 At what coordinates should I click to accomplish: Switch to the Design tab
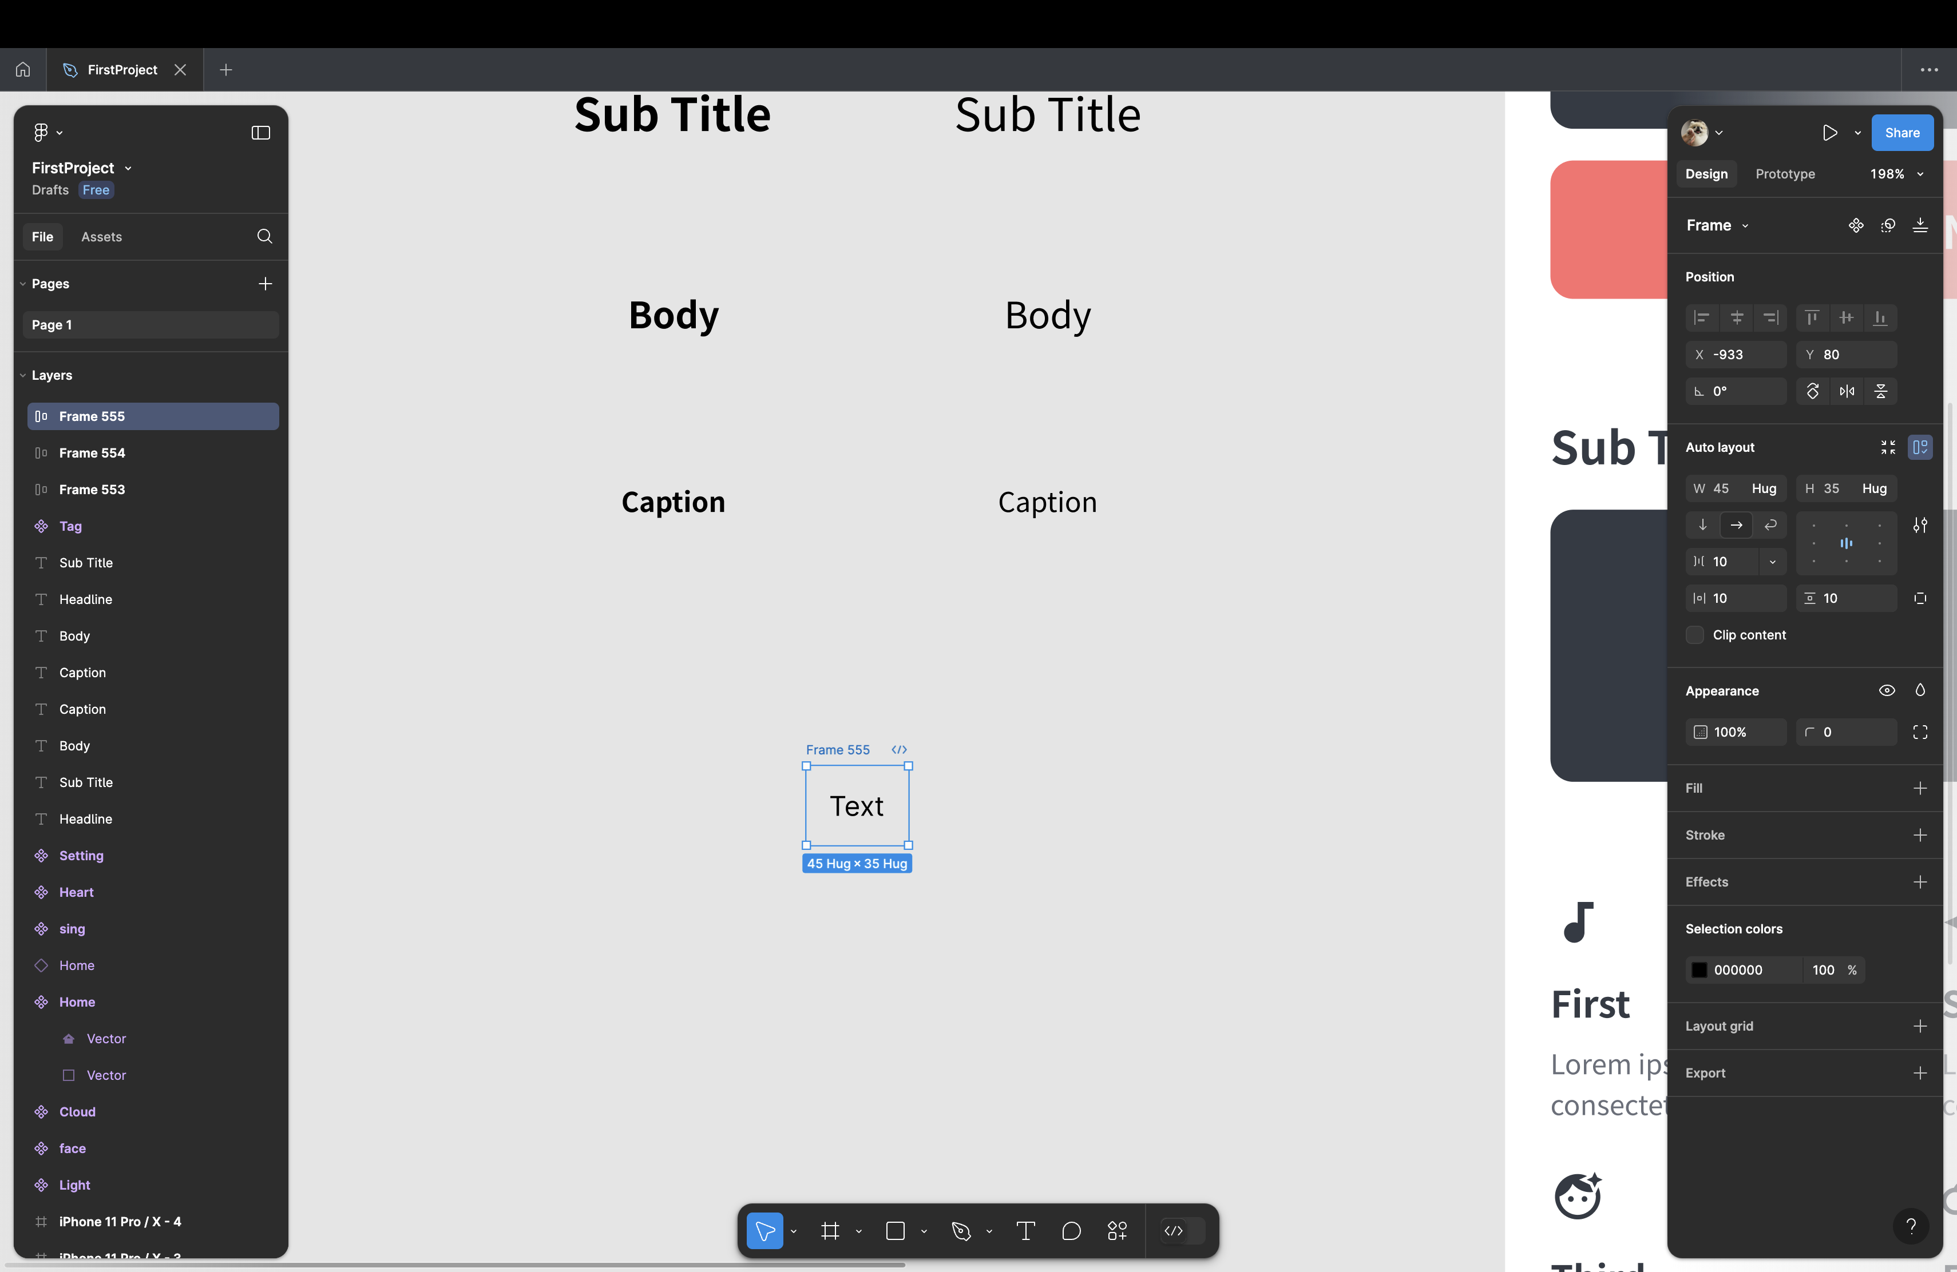pos(1706,174)
